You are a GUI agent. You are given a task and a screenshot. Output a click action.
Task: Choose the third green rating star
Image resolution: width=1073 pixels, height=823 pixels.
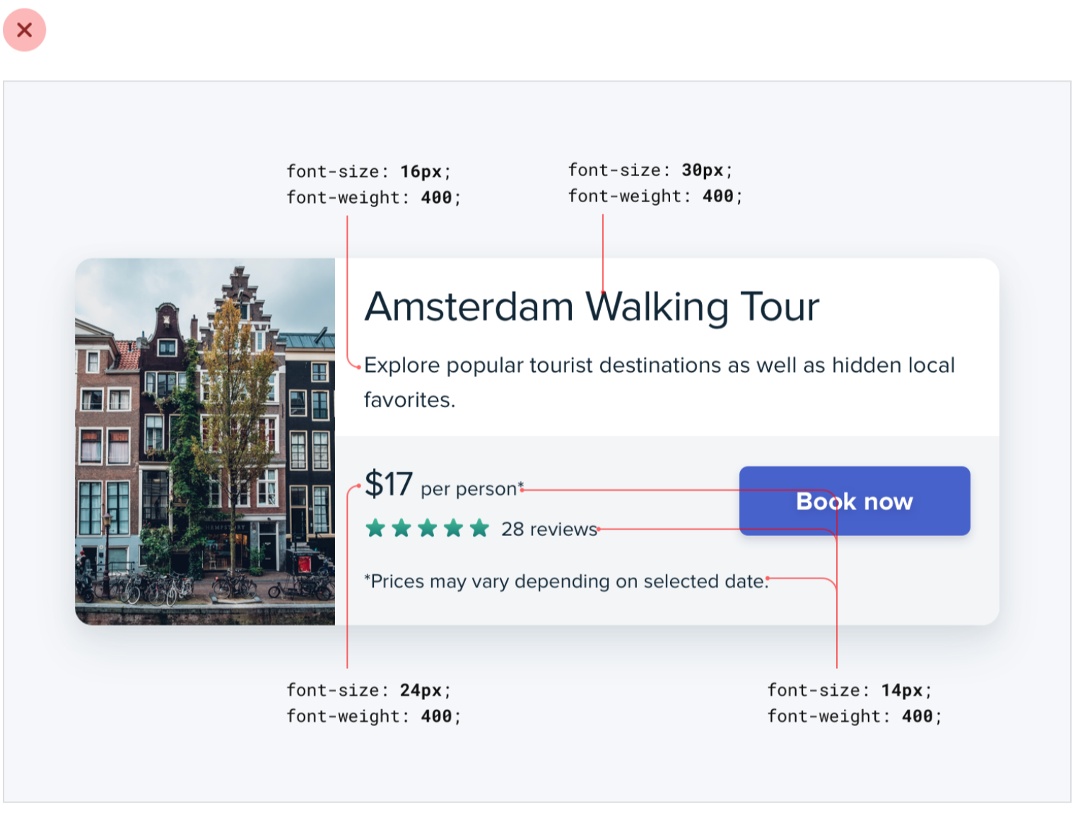pos(428,528)
